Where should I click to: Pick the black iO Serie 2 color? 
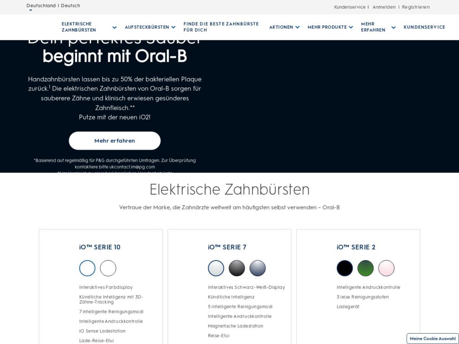(x=345, y=268)
